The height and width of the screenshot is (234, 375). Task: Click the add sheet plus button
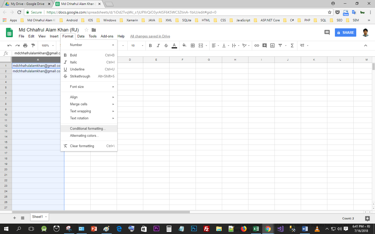(15, 218)
